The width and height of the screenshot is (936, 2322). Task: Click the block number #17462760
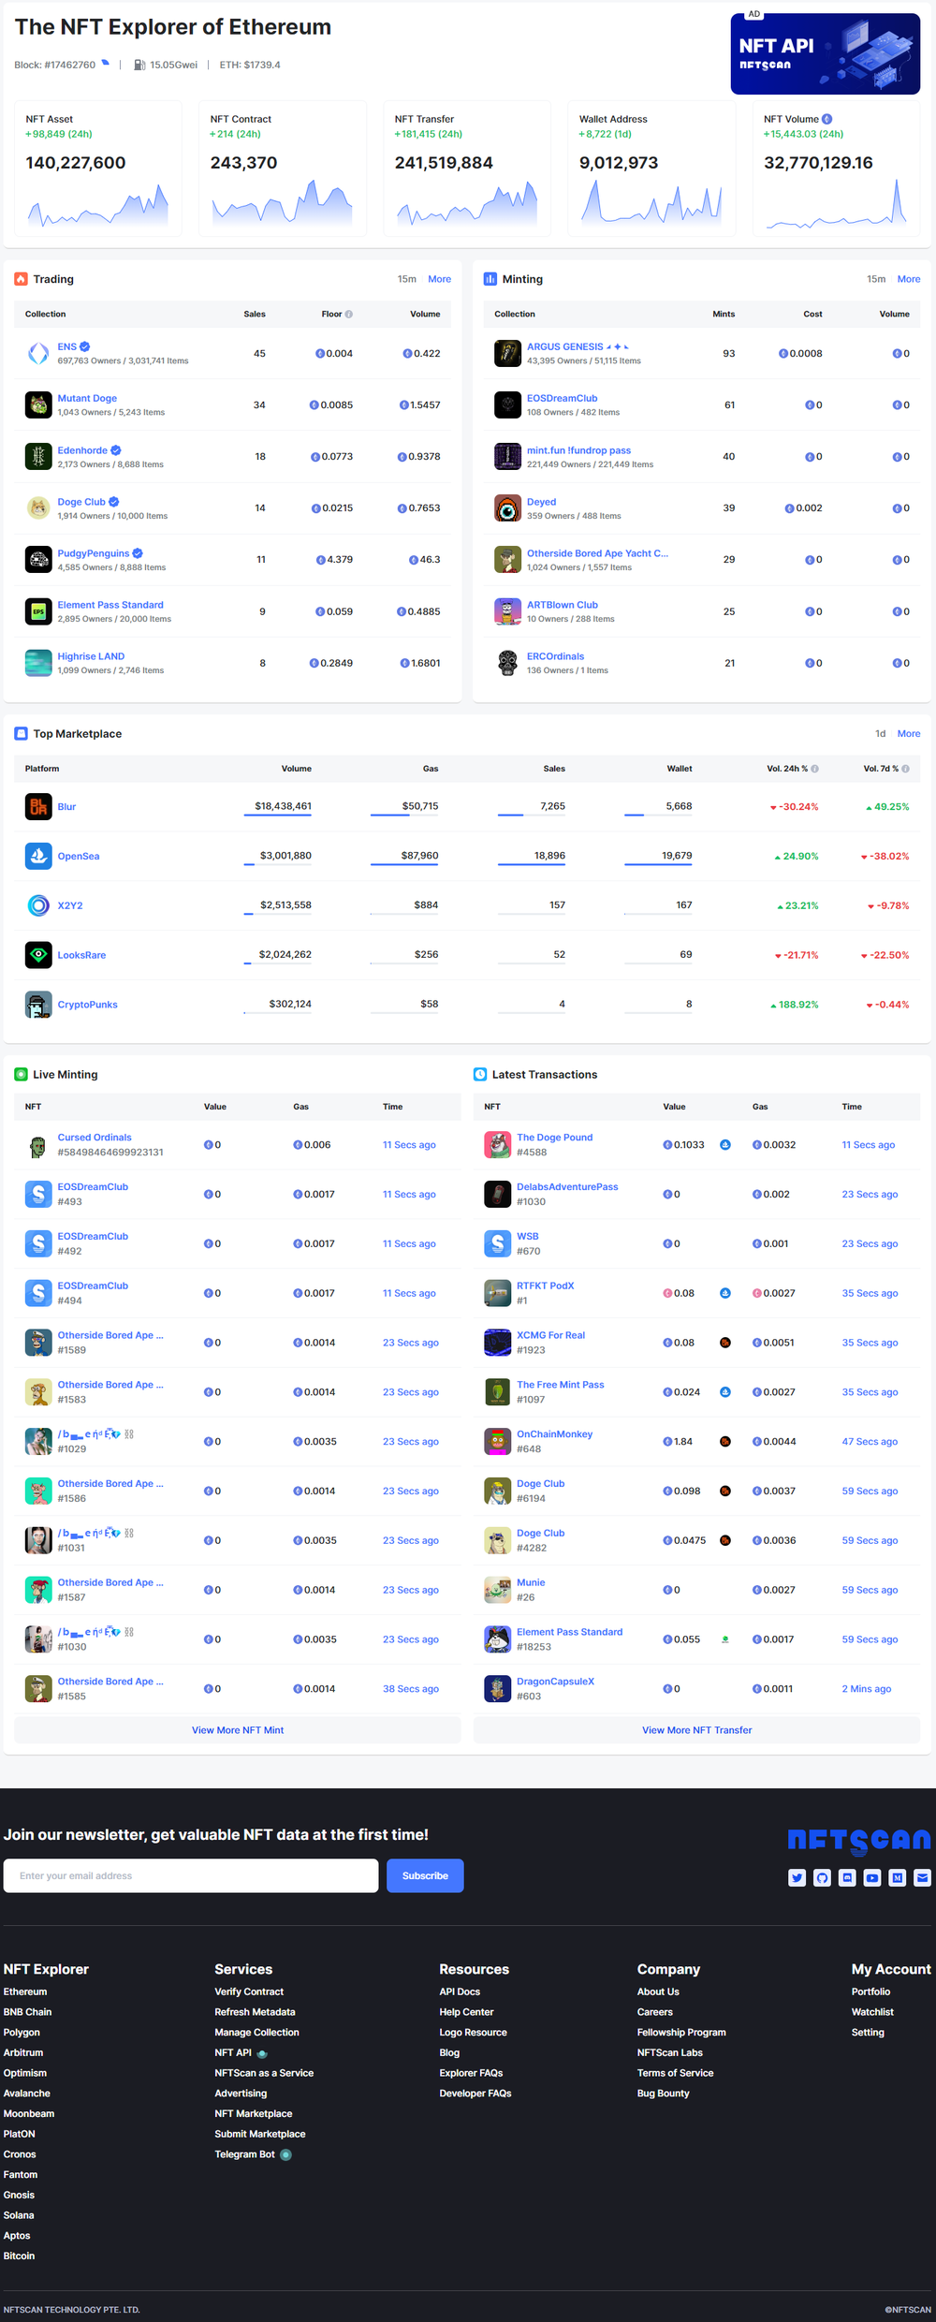click(69, 65)
